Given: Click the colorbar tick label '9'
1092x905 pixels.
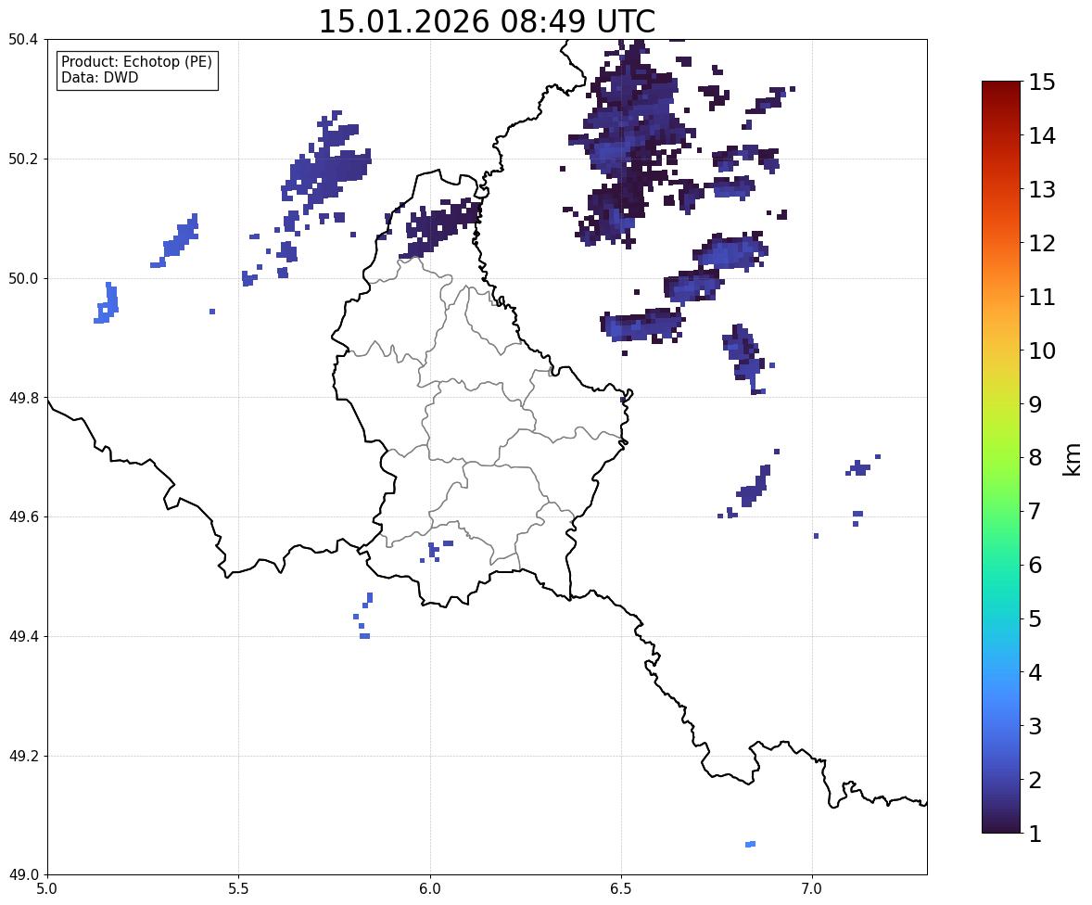Looking at the screenshot, I should pyautogui.click(x=1035, y=404).
